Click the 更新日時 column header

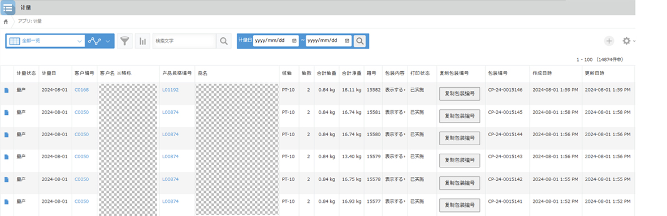tap(595, 73)
